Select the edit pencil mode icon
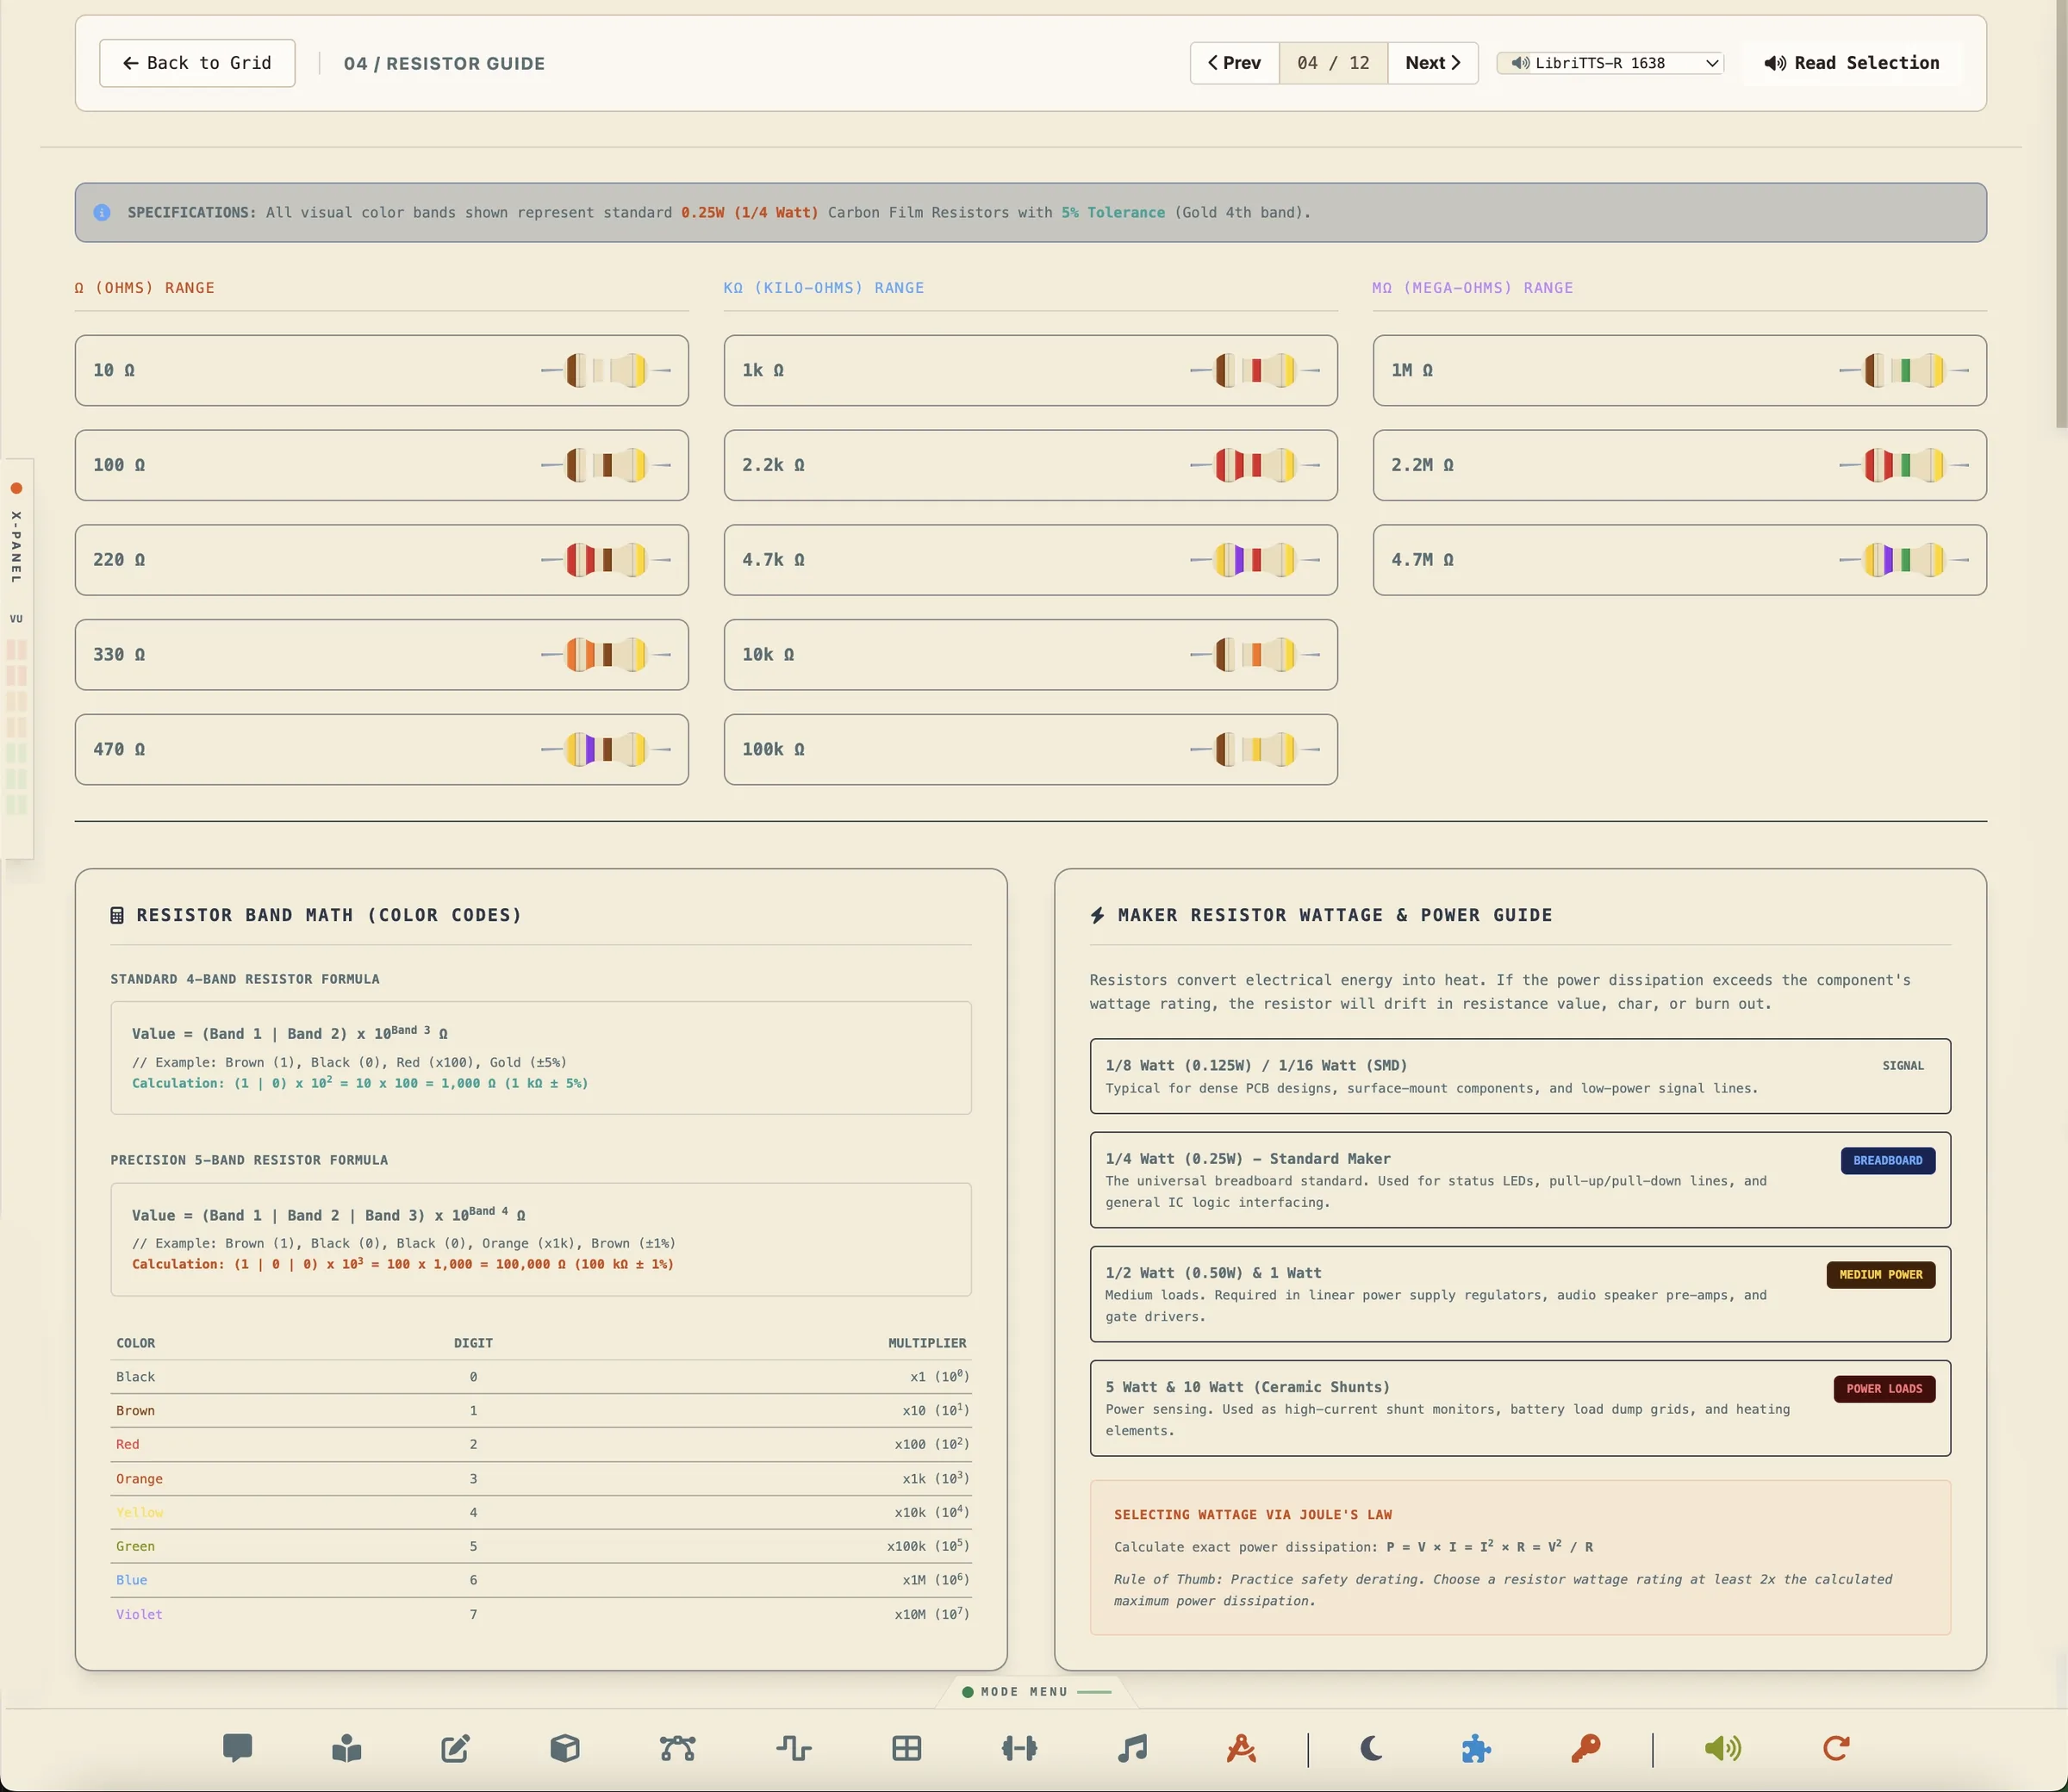This screenshot has height=1792, width=2068. (455, 1748)
